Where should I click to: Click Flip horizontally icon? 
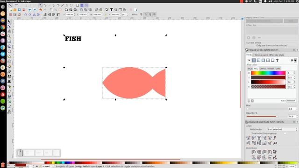click(x=34, y=14)
